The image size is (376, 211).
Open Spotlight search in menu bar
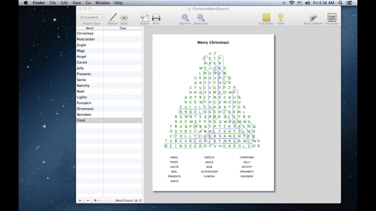coord(341,3)
